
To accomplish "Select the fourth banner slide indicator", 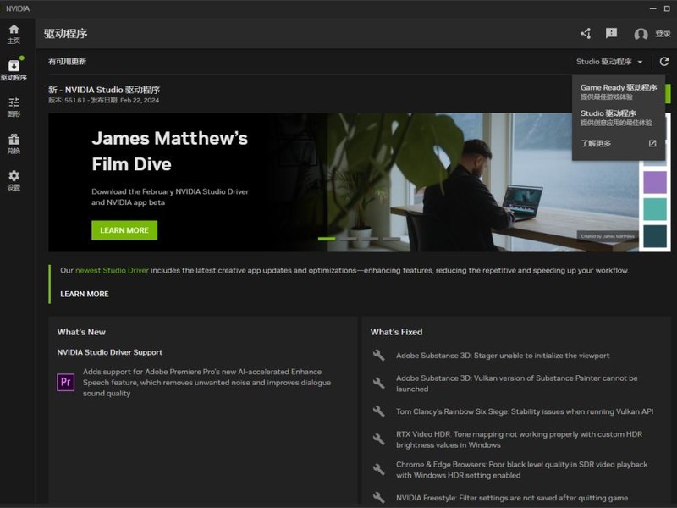I will click(391, 239).
